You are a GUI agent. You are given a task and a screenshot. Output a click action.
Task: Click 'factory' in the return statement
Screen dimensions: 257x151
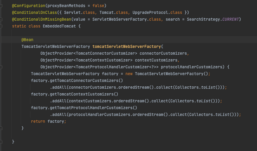tap(56, 121)
